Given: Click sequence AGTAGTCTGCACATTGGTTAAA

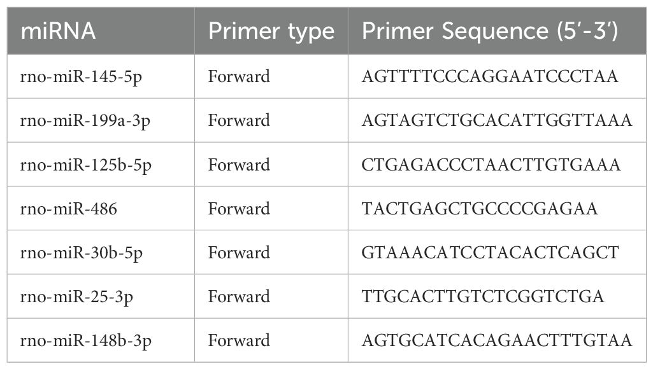Looking at the screenshot, I should (497, 121).
